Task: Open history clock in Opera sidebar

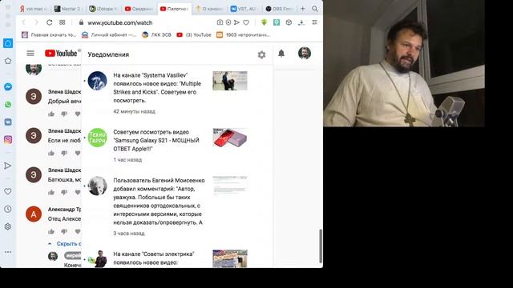Action: tap(8, 209)
